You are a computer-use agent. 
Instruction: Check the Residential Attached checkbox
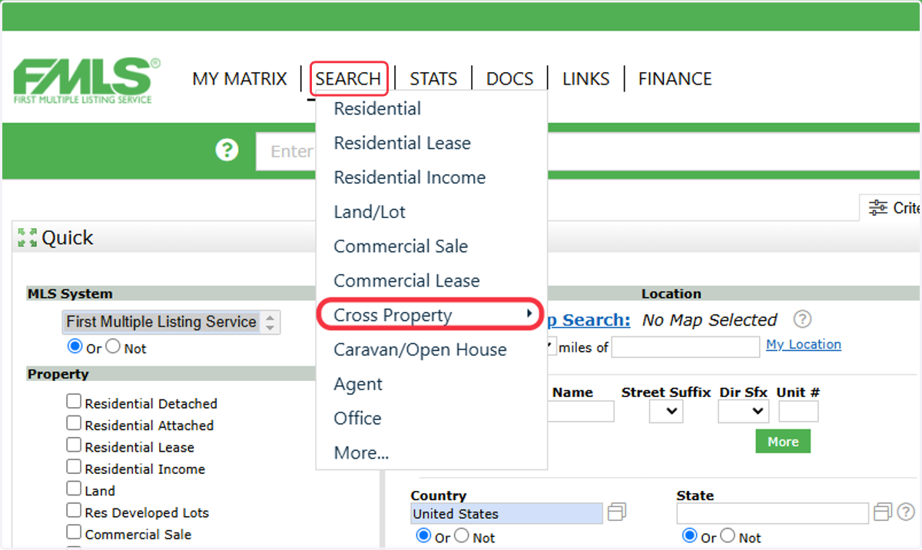pos(74,423)
